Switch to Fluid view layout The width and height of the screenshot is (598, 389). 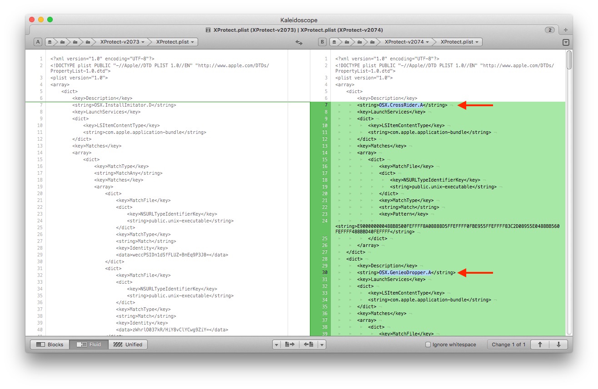click(x=89, y=345)
